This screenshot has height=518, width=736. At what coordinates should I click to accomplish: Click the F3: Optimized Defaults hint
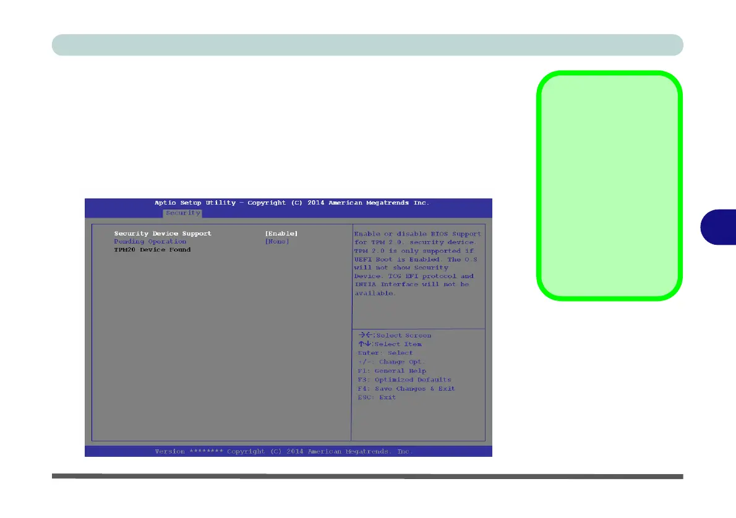(x=404, y=380)
